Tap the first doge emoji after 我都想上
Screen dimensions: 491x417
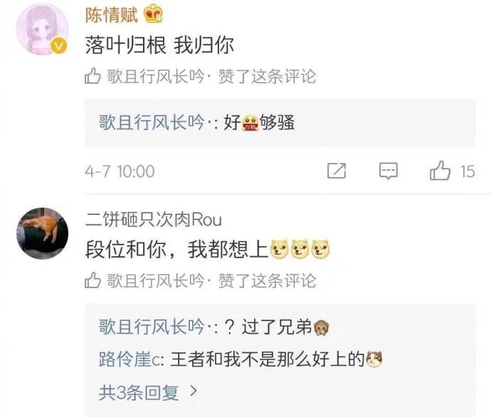[x=280, y=249]
